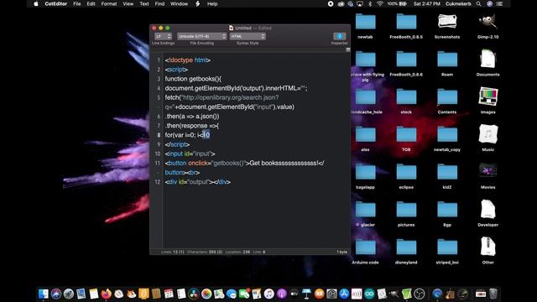The height and width of the screenshot is (302, 537).
Task: Open Firefox from the Dock
Action: (107, 294)
